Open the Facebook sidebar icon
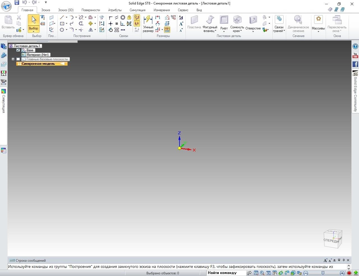This screenshot has width=359, height=276. click(355, 64)
